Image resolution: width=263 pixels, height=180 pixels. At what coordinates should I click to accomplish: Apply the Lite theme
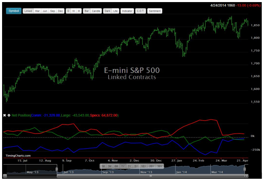115,11
